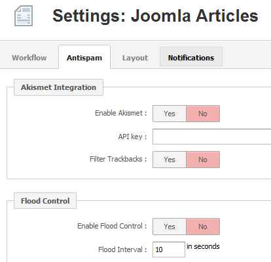Image resolution: width=271 pixels, height=262 pixels.
Task: Enable Akismet by choosing Yes
Action: [x=170, y=114]
